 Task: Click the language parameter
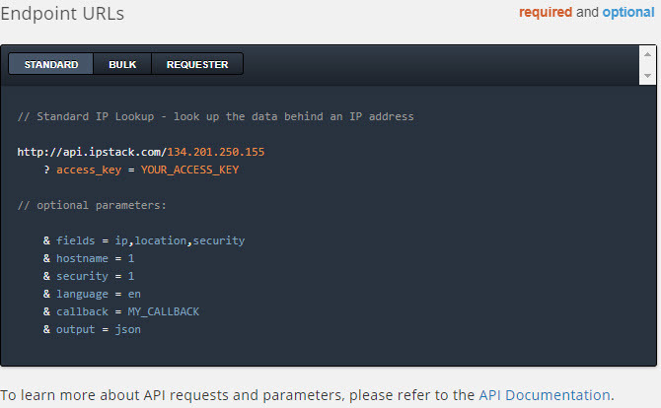[82, 294]
